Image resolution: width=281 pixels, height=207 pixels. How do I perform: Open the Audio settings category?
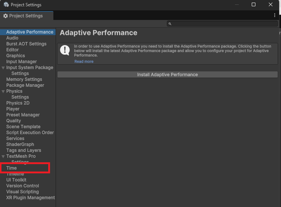click(12, 38)
